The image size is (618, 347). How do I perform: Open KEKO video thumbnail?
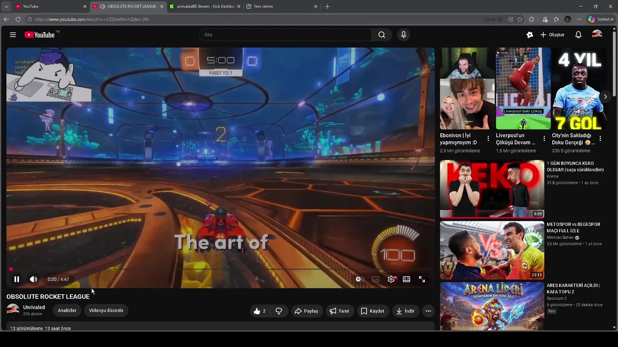point(492,189)
